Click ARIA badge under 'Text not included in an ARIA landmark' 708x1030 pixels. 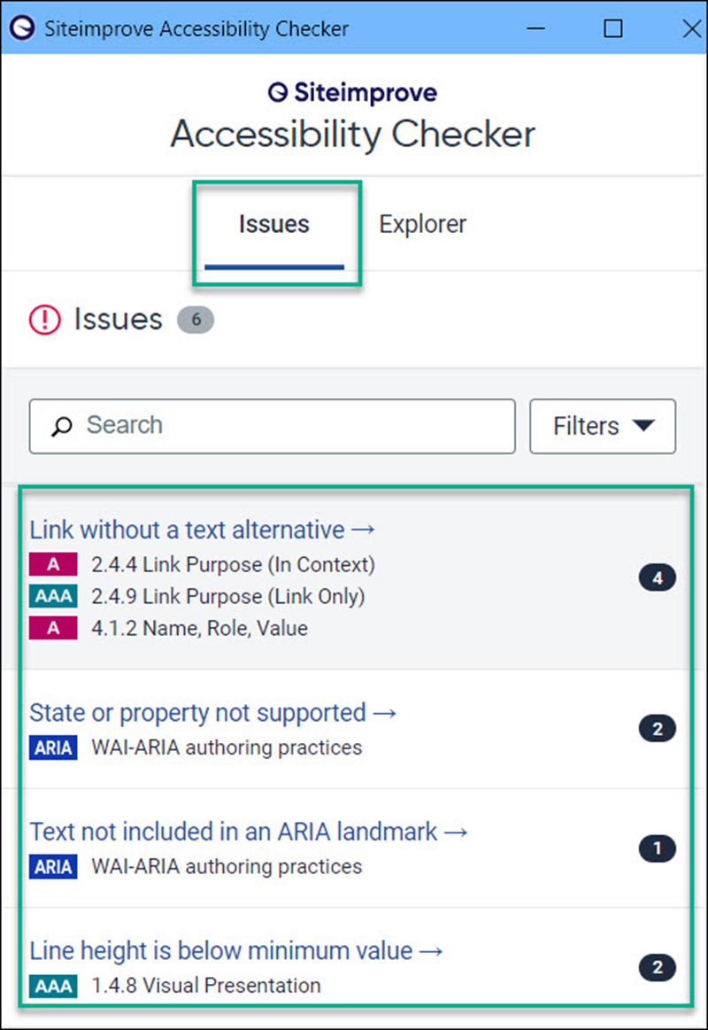(x=53, y=866)
